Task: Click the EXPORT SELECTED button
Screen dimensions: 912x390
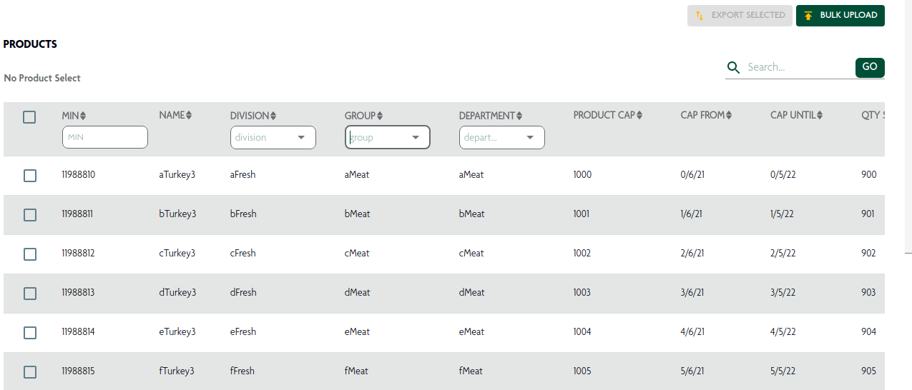Action: 740,16
